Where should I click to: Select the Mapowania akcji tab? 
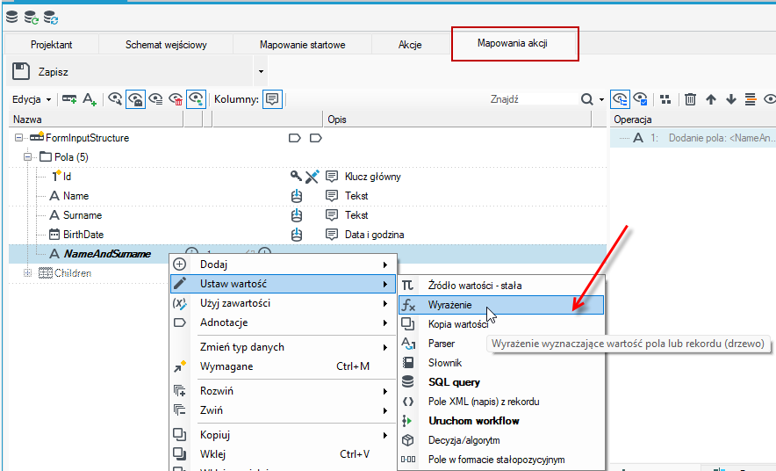tap(513, 43)
